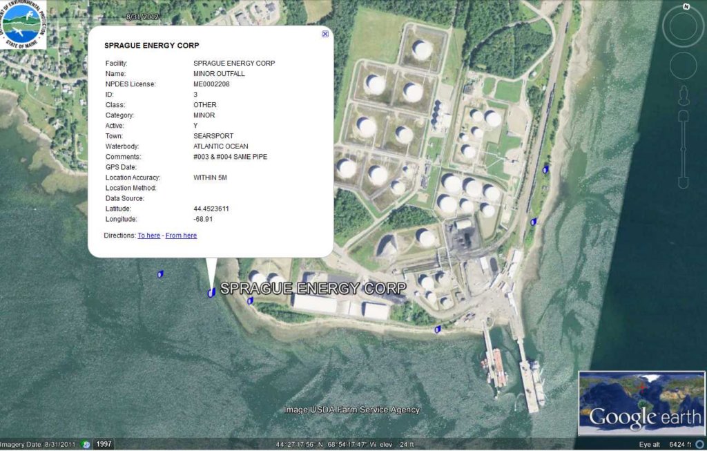Click the Google Earth overview map

(x=641, y=403)
